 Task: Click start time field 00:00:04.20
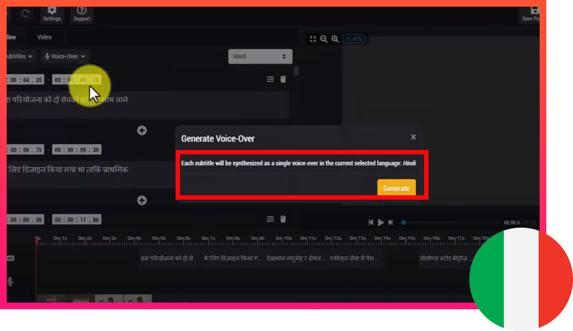coord(25,80)
